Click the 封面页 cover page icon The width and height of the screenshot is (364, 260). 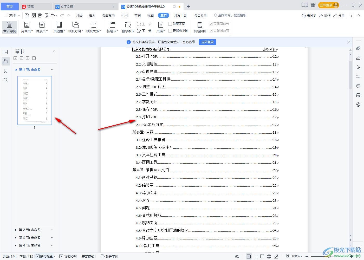[x=27, y=25]
